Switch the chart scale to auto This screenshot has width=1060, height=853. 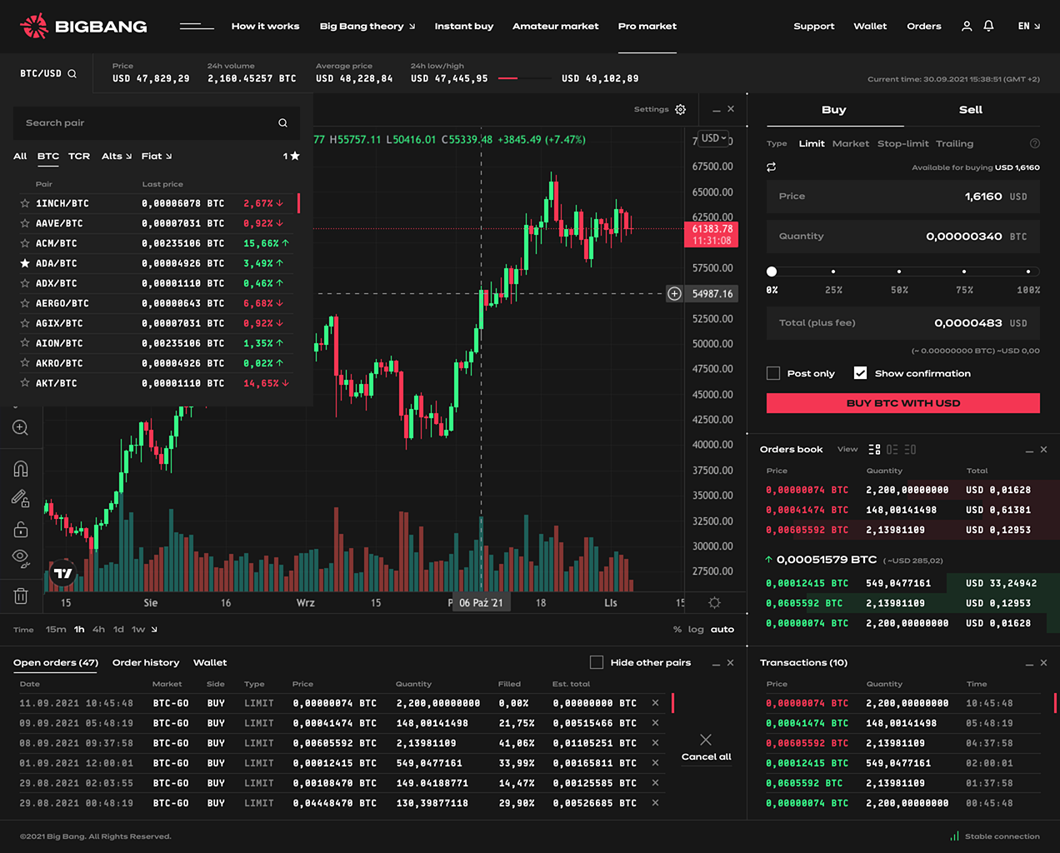[722, 629]
